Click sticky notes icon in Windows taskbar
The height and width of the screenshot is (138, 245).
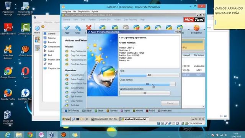(x=75, y=135)
